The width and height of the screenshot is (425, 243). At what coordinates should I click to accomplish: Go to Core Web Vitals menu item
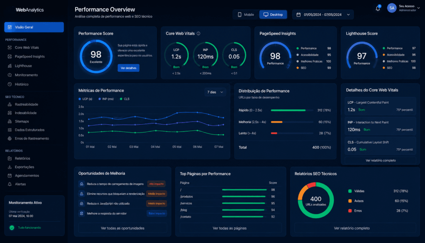[27, 47]
